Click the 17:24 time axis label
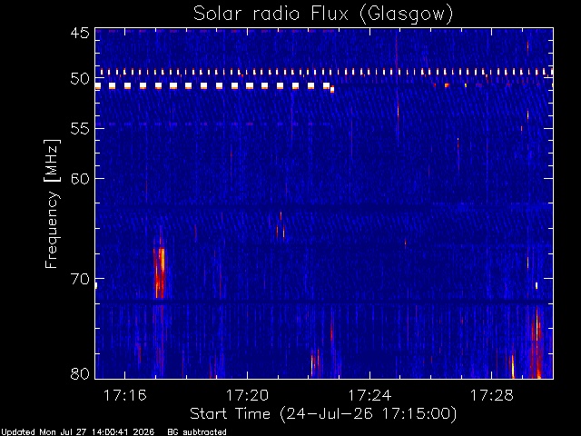 point(369,395)
